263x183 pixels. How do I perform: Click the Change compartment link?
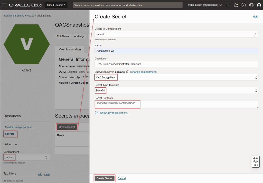pos(144,72)
